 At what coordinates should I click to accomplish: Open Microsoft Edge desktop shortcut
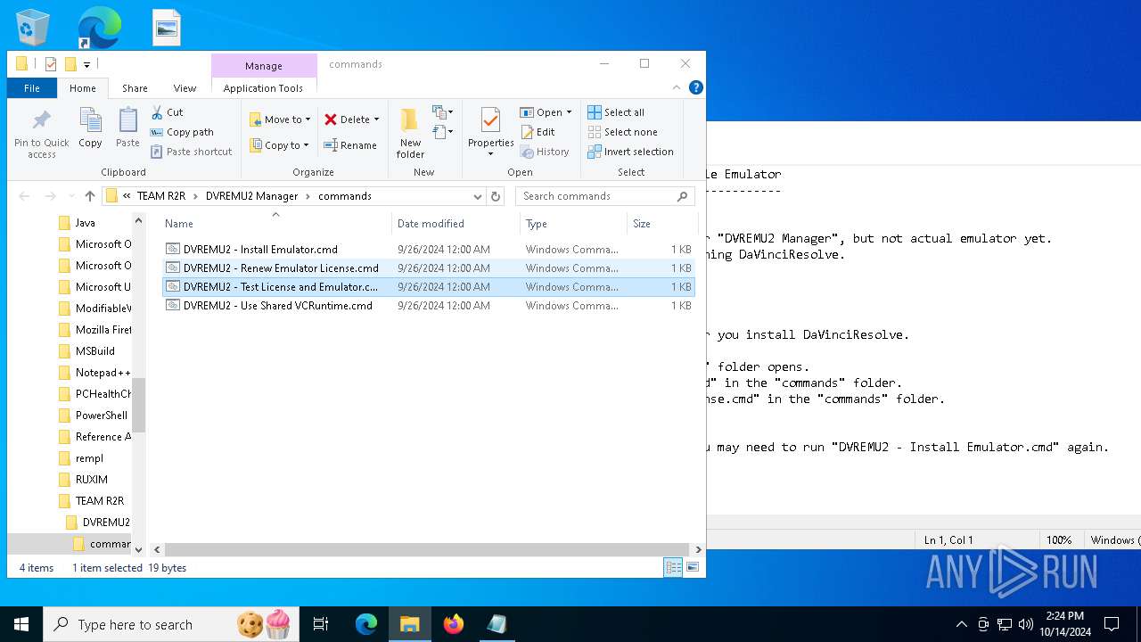pyautogui.click(x=99, y=28)
